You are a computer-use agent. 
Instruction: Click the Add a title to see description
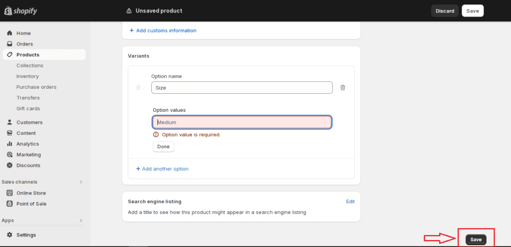click(x=217, y=213)
